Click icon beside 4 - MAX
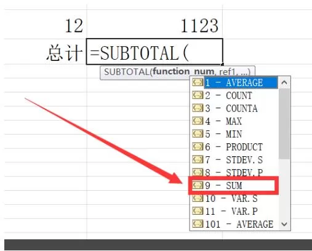312x251 pixels. pyautogui.click(x=198, y=121)
